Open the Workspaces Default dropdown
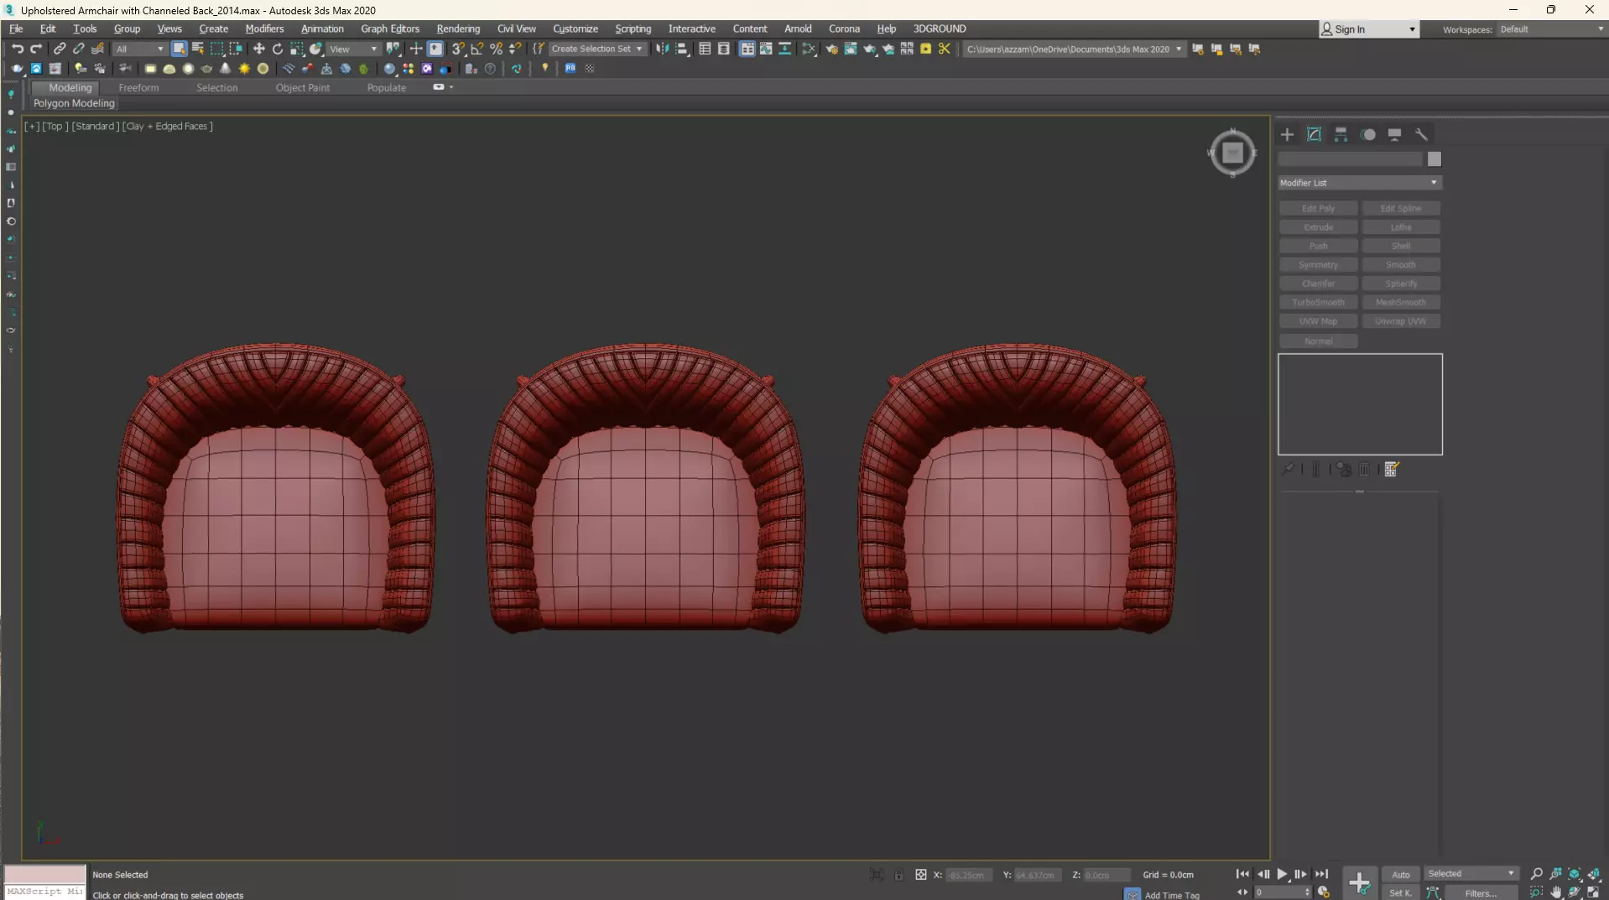The height and width of the screenshot is (900, 1609). click(1550, 29)
